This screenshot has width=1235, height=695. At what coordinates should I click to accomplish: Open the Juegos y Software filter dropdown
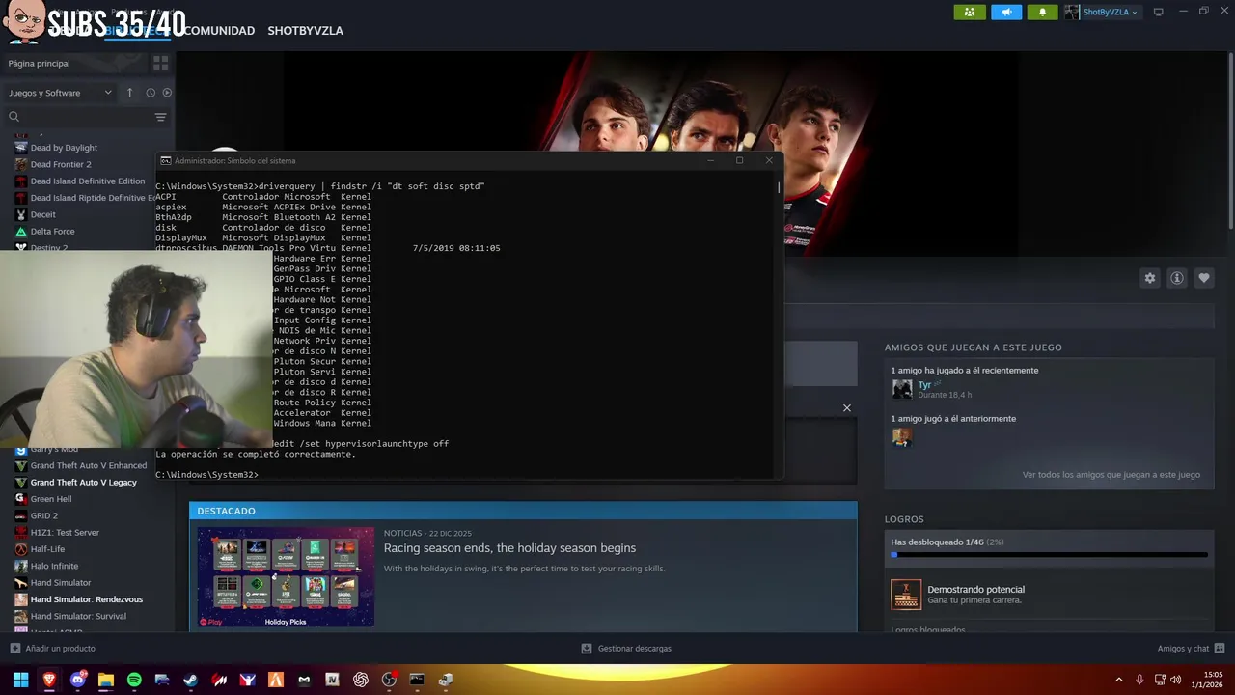click(60, 93)
